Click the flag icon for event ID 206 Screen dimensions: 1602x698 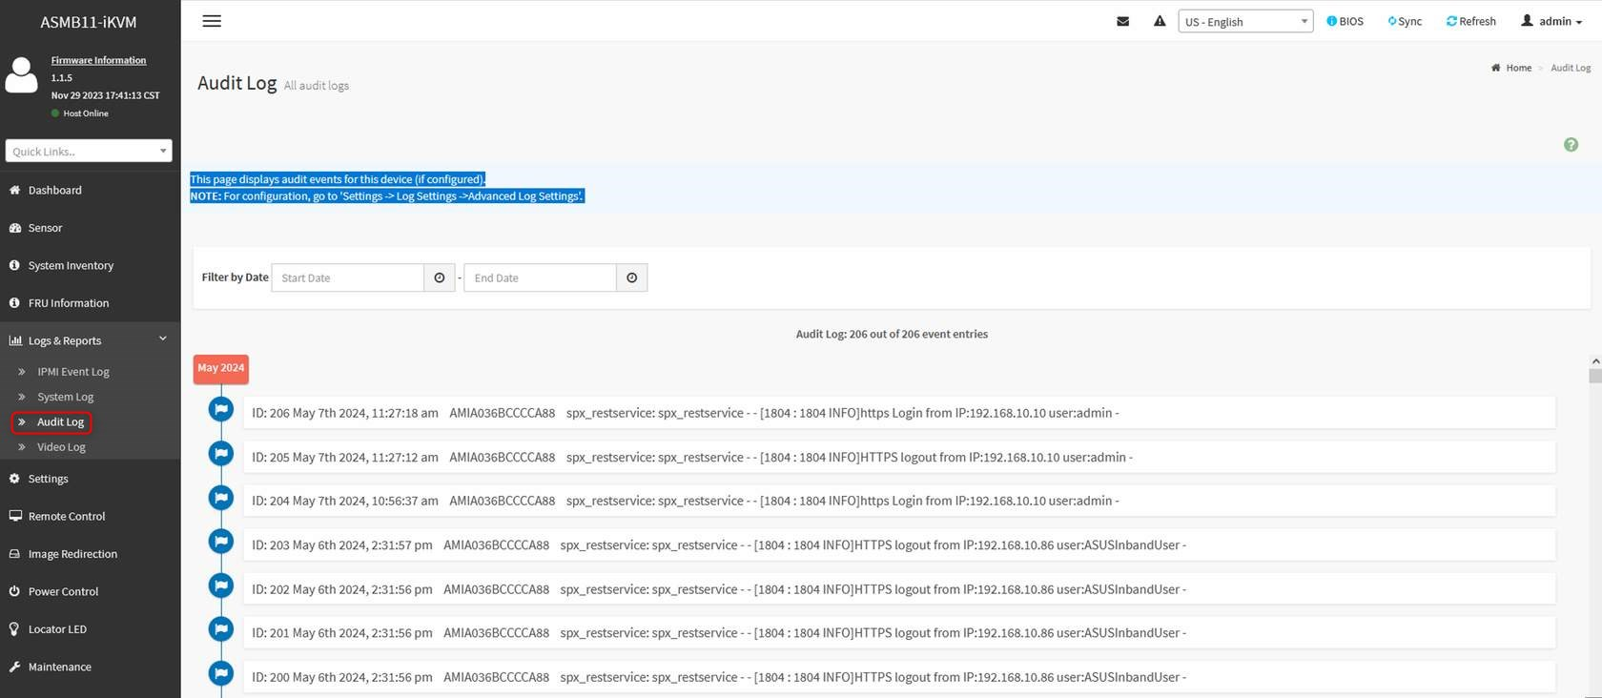click(221, 409)
